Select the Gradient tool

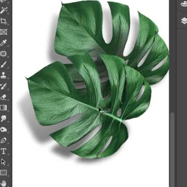coord(4,108)
